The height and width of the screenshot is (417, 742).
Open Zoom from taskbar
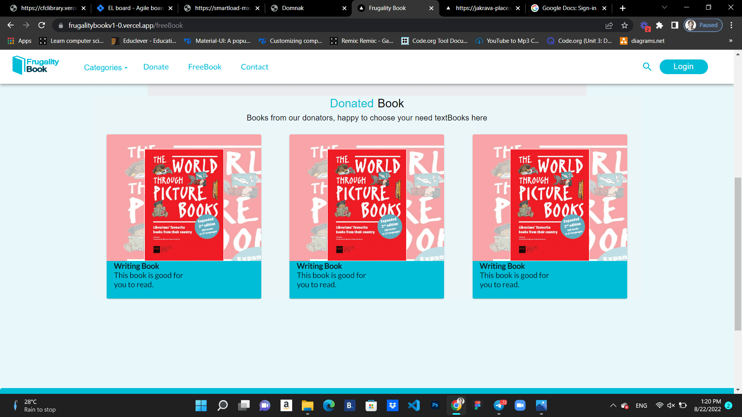coord(520,405)
